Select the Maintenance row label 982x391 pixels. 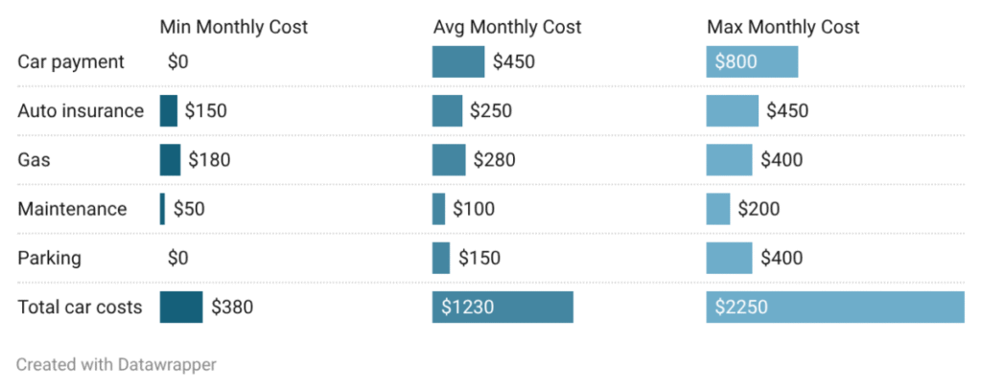(x=72, y=209)
